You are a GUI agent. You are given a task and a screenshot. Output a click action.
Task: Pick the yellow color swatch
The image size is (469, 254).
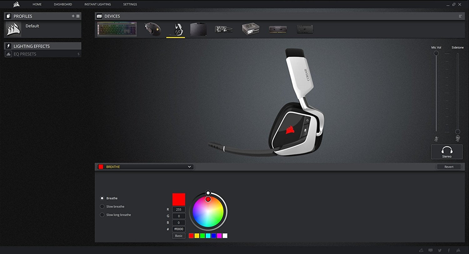(197, 236)
